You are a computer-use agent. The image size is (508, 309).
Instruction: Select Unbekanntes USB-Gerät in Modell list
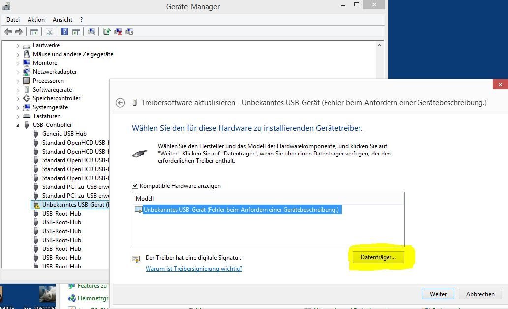[x=240, y=210]
